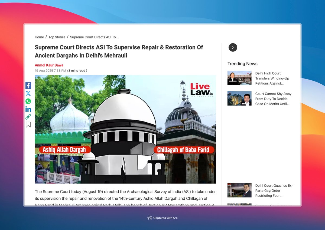325x230 pixels.
Task: Click the article headline about Mehrauli dargahs
Action: click(119, 51)
